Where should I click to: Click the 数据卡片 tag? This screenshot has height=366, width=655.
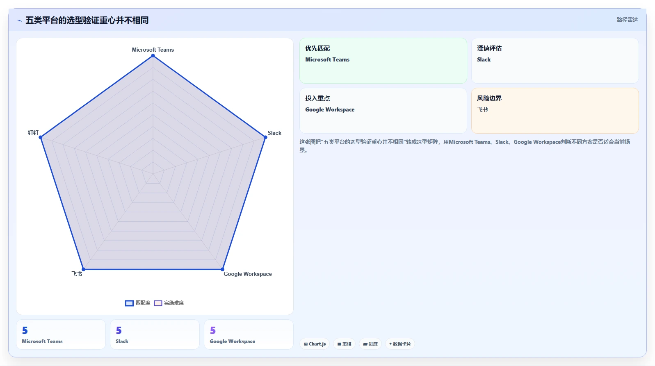(x=400, y=344)
